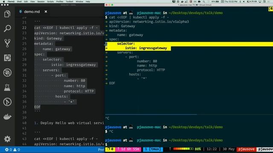Click the bottom shell prompt '$' in the terminal
This screenshot has height=153, width=273.
tap(106, 144)
